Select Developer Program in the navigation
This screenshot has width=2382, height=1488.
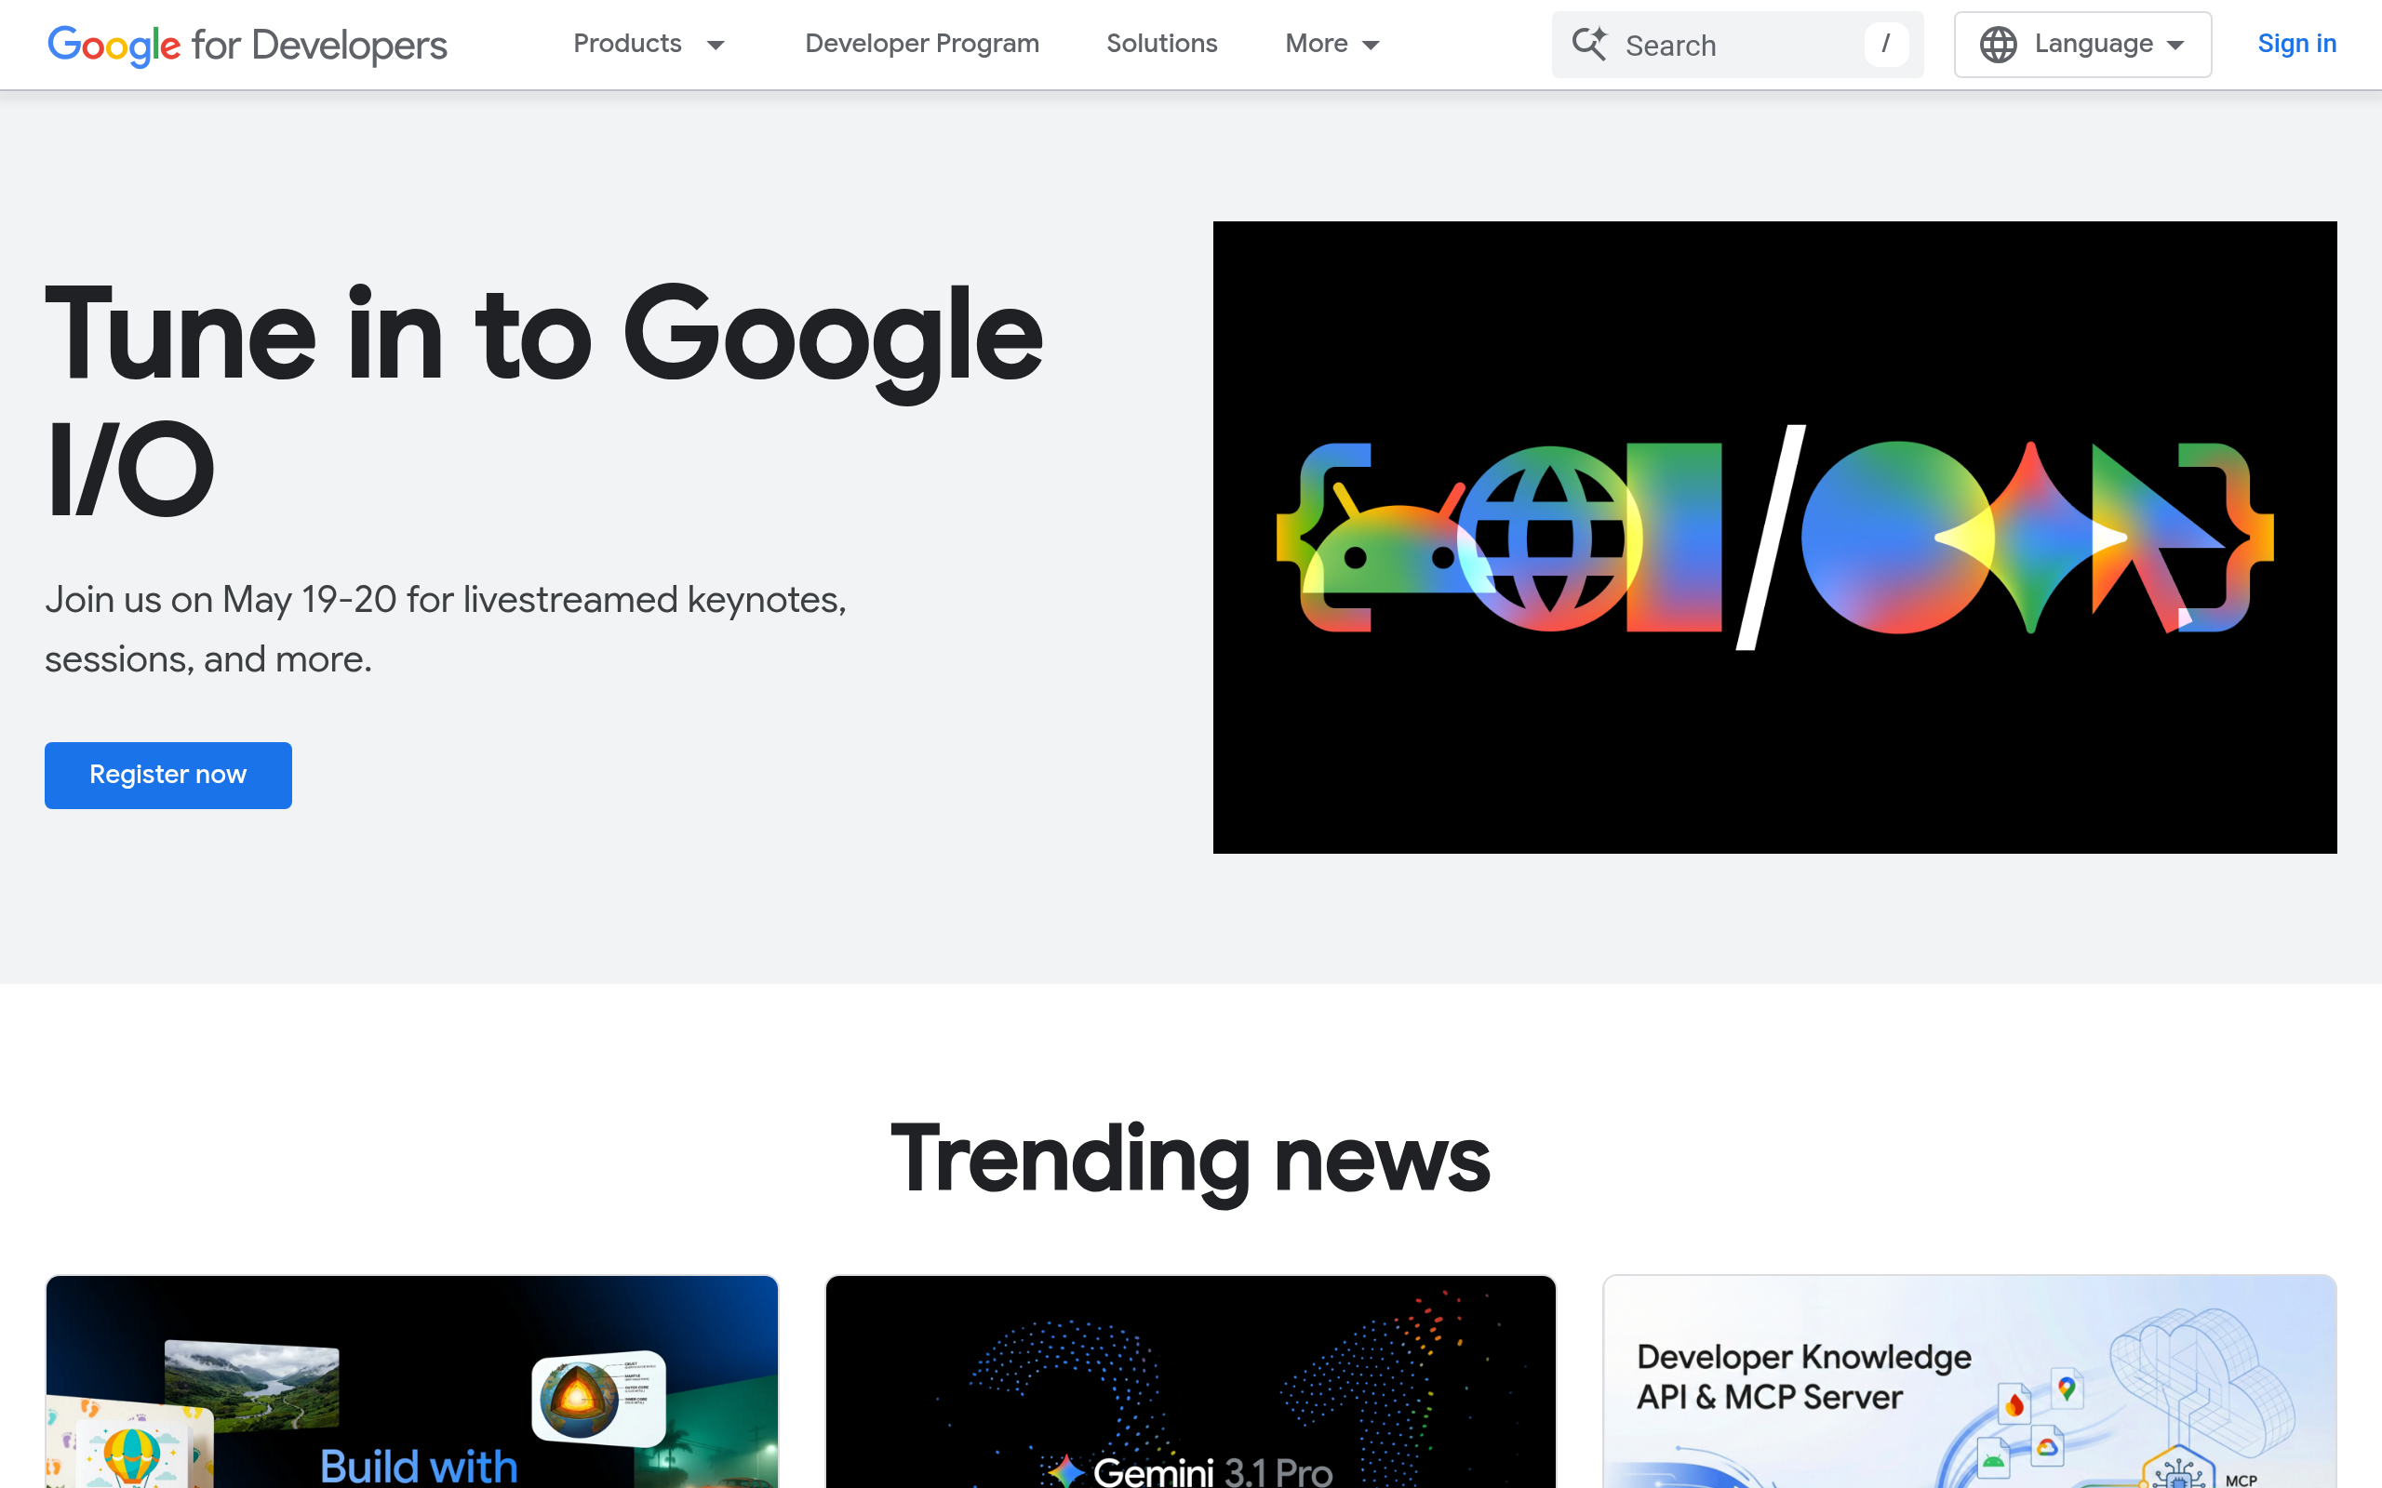coord(921,45)
